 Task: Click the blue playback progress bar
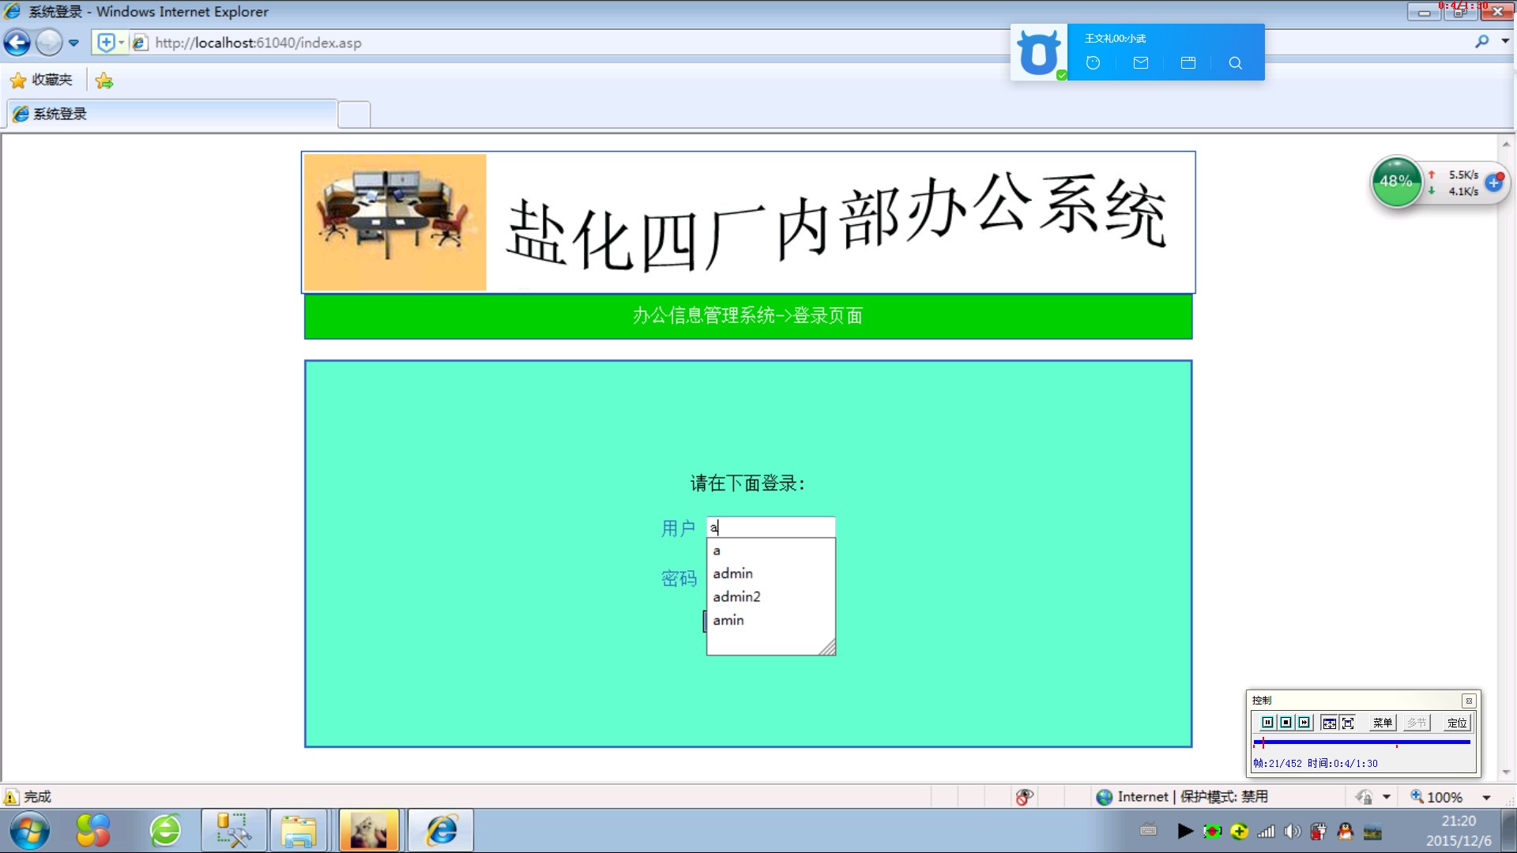1361,742
